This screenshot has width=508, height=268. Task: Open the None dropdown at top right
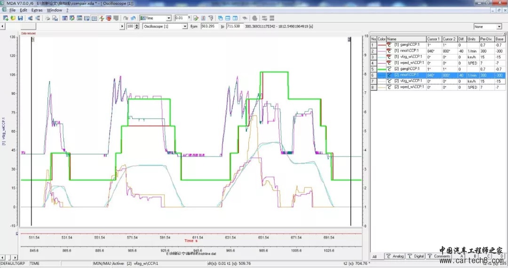pos(499,27)
